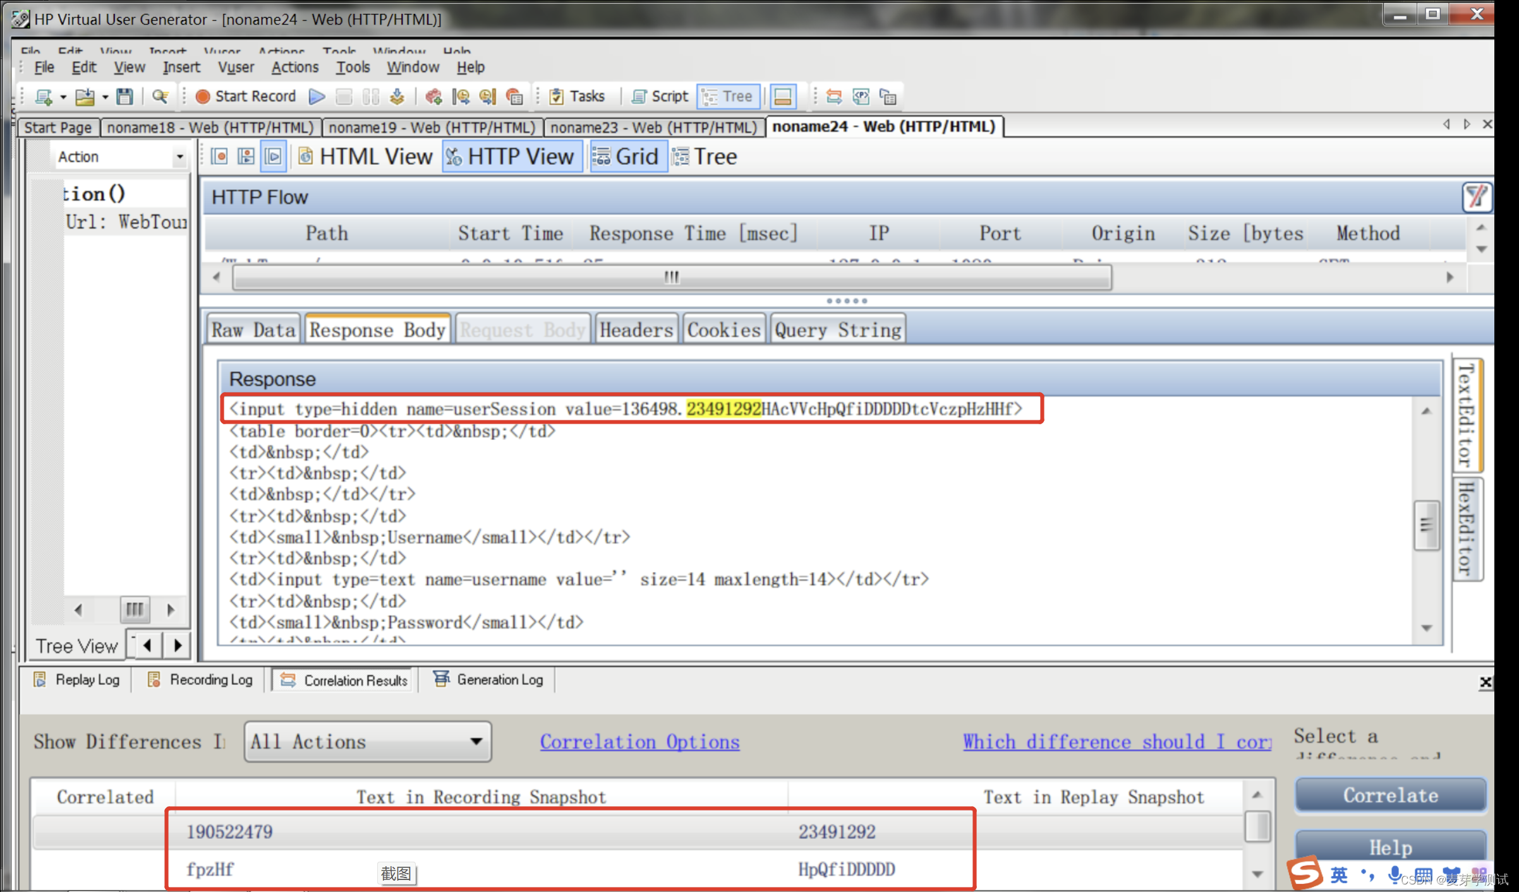
Task: Open the Action dropdown list
Action: tap(180, 157)
